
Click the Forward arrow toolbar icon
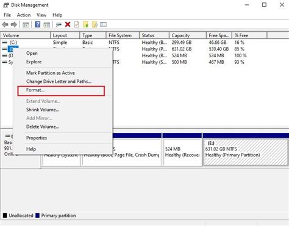[x=14, y=25]
